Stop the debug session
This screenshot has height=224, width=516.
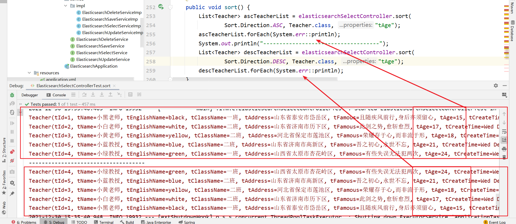click(x=12, y=141)
